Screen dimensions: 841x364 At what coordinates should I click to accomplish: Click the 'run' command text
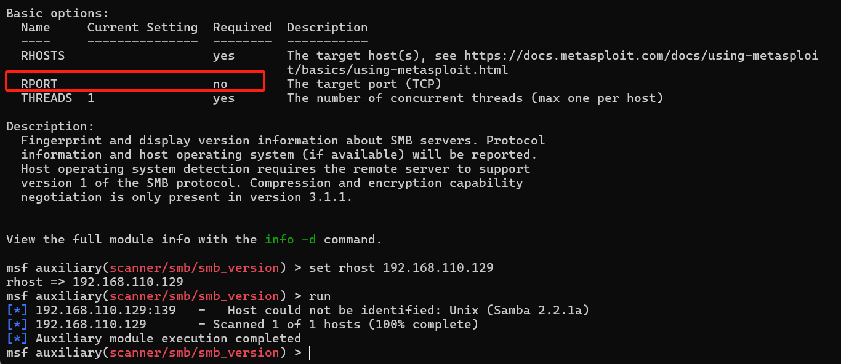click(320, 296)
